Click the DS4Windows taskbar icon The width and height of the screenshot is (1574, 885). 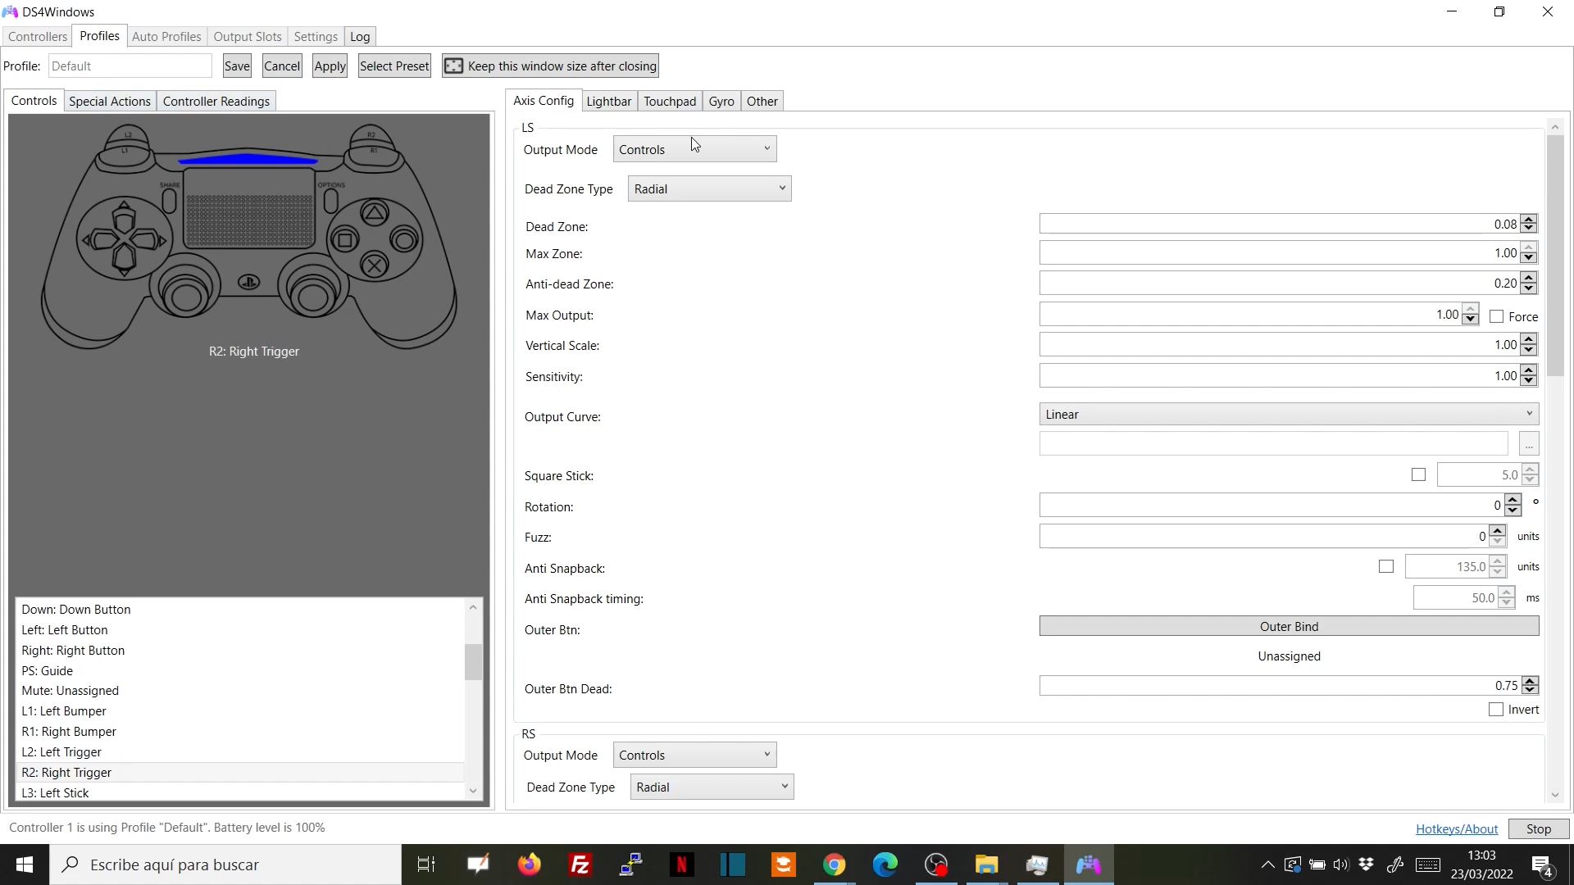tap(1089, 865)
